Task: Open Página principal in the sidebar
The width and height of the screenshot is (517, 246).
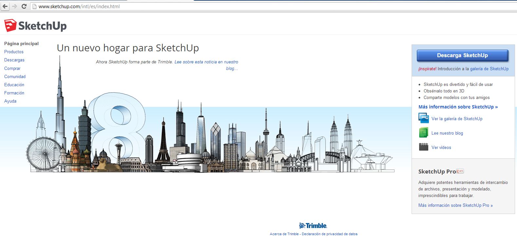Action: 21,43
